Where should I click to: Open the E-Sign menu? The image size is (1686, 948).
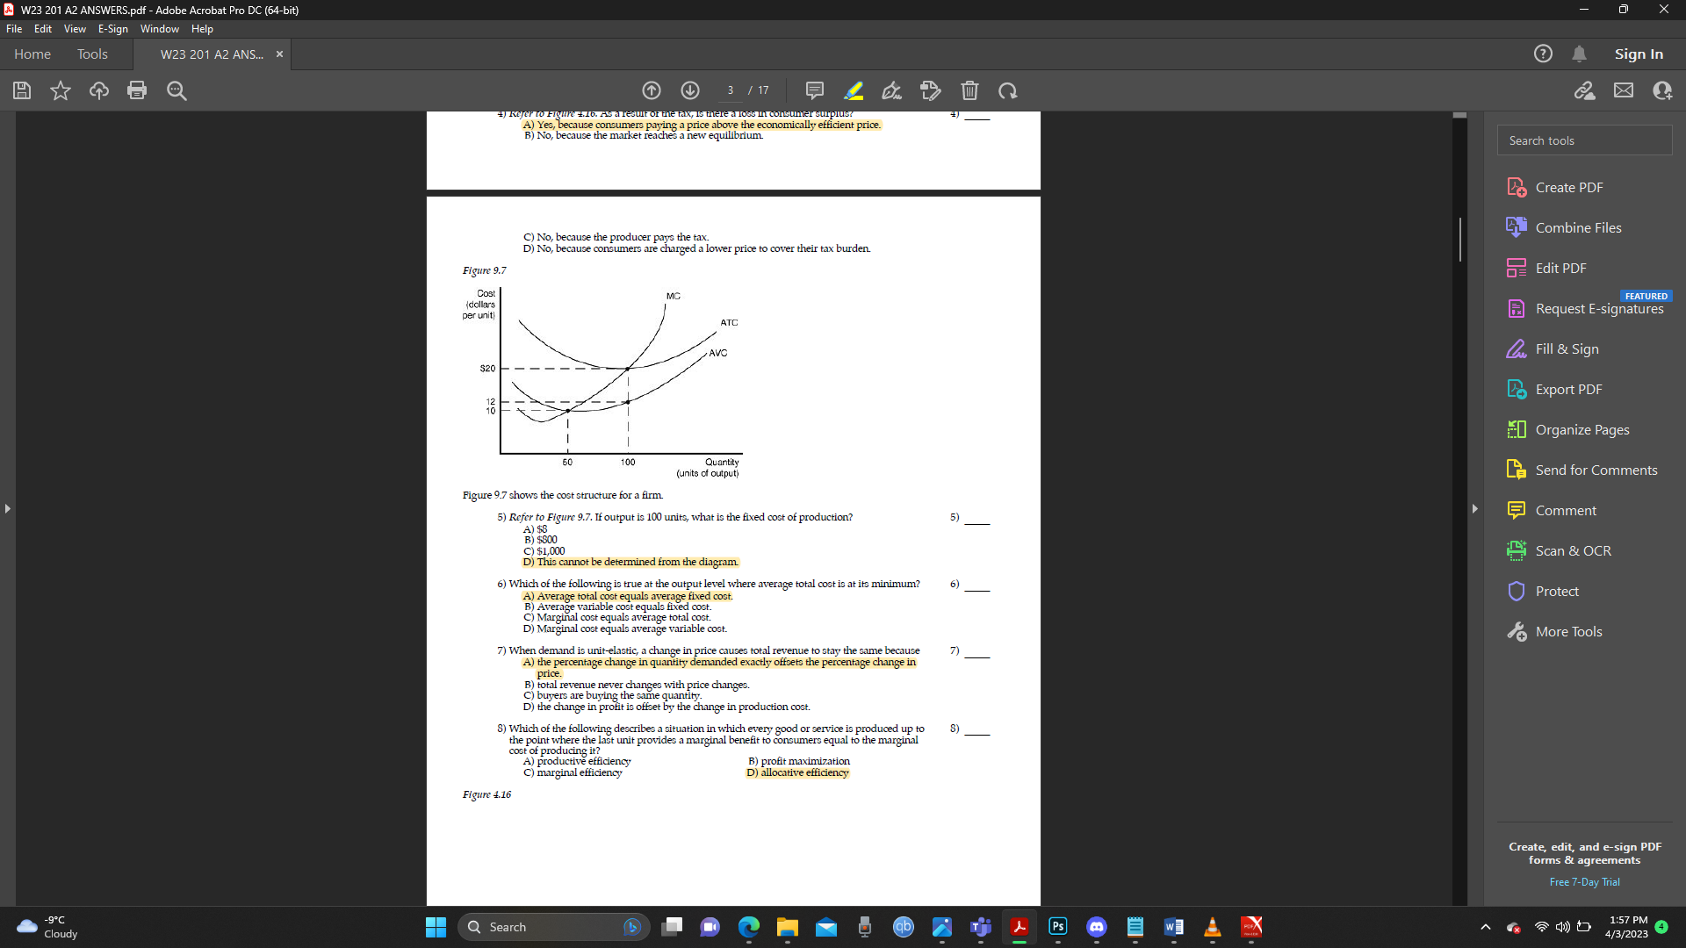112,28
